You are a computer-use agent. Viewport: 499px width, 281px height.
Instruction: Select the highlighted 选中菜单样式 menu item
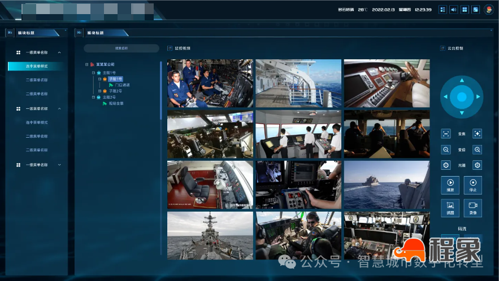[37, 66]
